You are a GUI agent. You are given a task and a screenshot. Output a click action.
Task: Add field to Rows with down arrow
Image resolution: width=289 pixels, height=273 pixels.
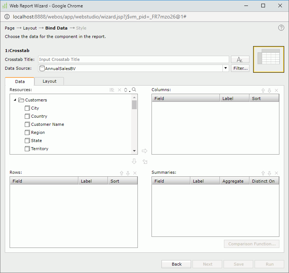(x=134, y=162)
